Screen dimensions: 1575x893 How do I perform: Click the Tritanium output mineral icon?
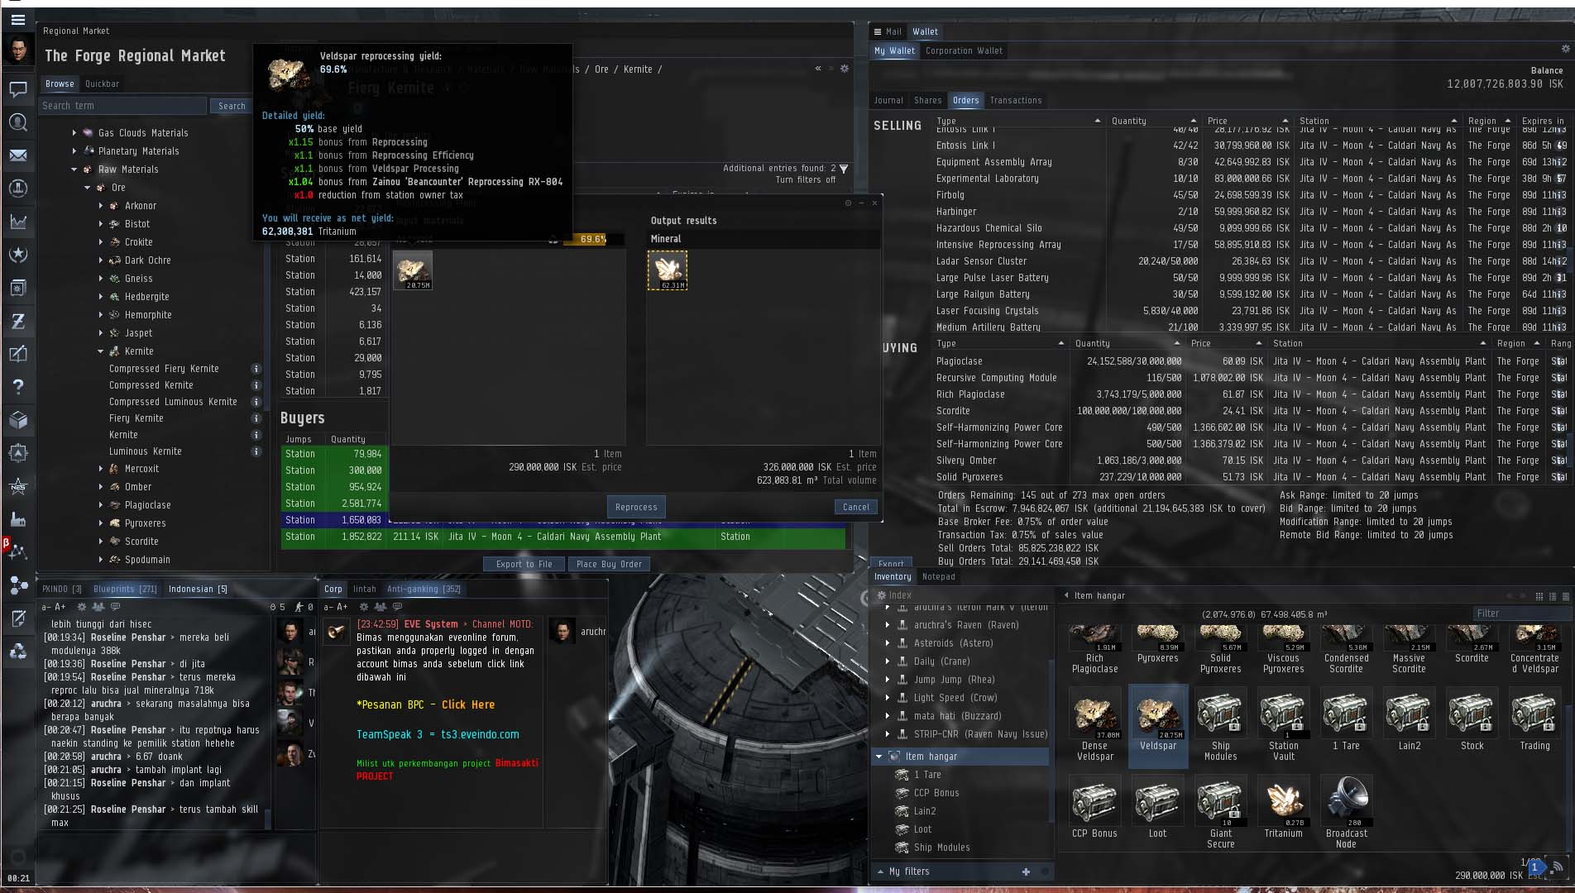tap(668, 270)
